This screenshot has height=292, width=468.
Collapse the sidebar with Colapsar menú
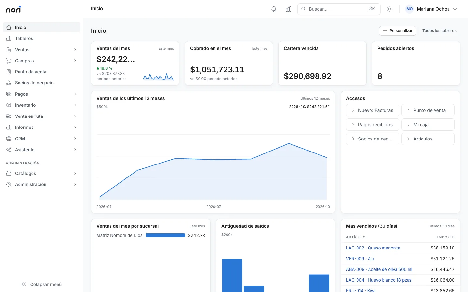[42, 284]
